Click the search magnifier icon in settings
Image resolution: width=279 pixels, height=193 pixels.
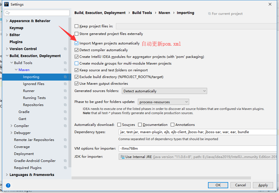point(8,13)
